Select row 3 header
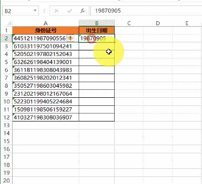The height and width of the screenshot is (184, 202). [7, 46]
